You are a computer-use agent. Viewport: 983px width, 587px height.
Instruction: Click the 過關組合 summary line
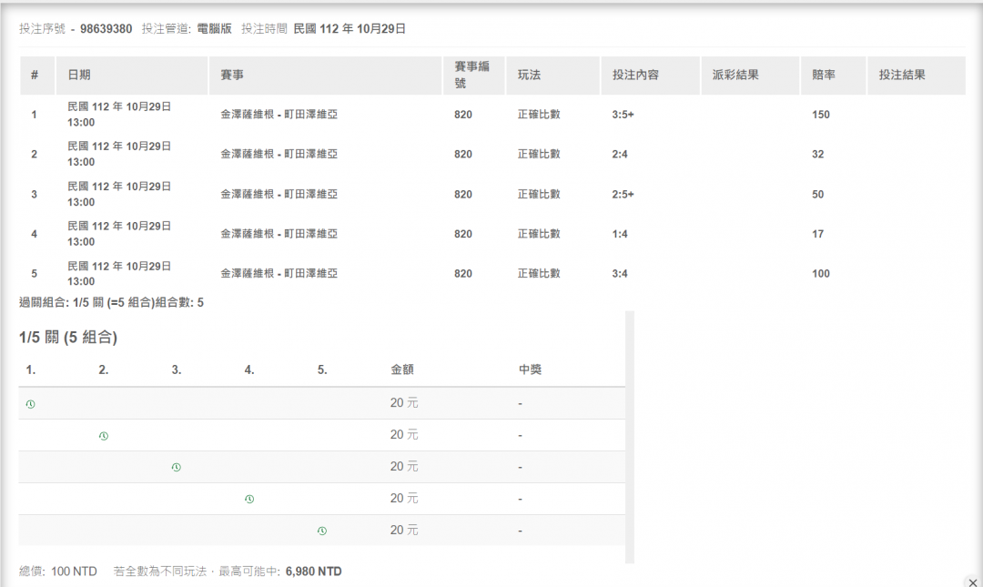111,303
